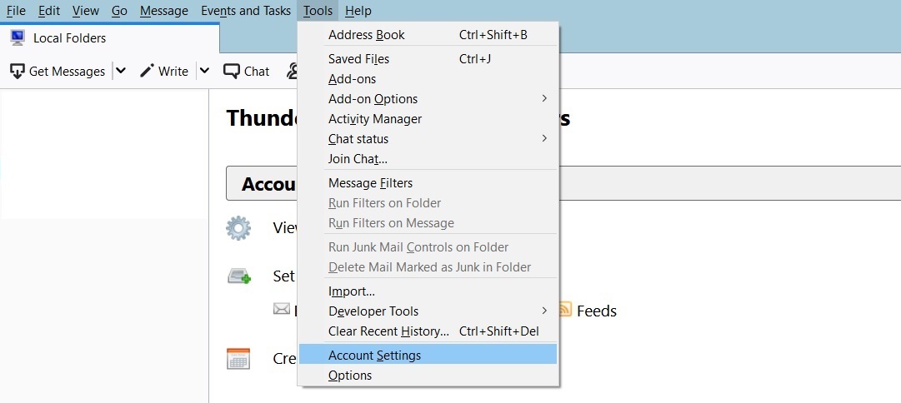
Task: Close the open Tools menu
Action: [318, 10]
